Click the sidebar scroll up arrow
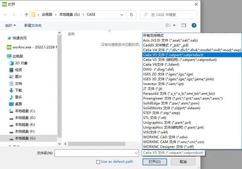Screen dimensions: 242x169 59,33
